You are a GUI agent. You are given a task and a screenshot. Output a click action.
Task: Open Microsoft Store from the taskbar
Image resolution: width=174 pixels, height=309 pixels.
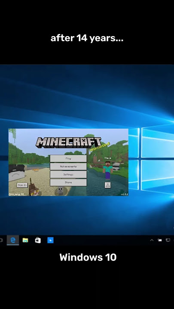pyautogui.click(x=38, y=240)
